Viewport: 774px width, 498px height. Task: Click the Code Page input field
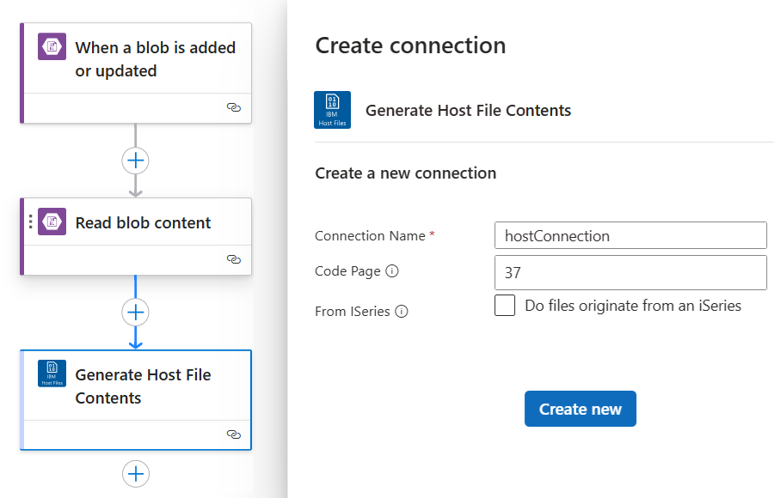(630, 273)
